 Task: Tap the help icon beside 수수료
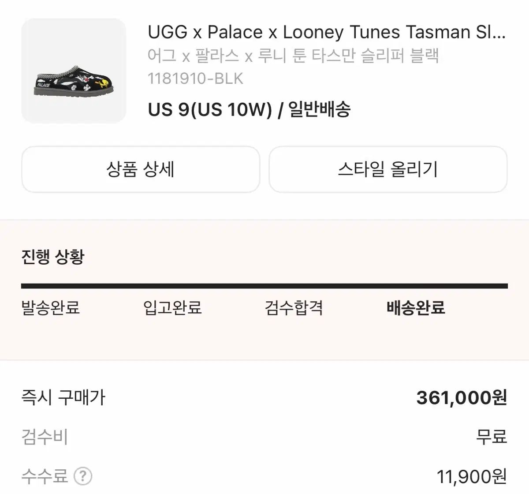pos(83,476)
